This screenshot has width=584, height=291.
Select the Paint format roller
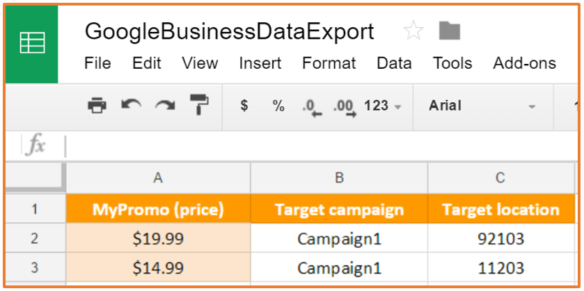pos(199,105)
